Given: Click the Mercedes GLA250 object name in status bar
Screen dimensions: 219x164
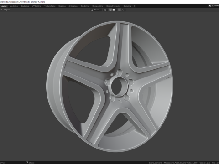Looking at the screenshot, I should coord(174,163).
